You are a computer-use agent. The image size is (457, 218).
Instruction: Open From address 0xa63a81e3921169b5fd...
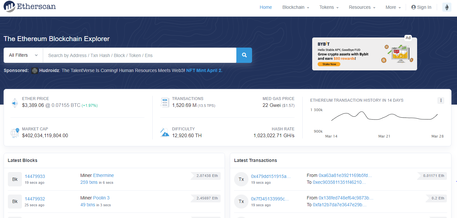346,175
